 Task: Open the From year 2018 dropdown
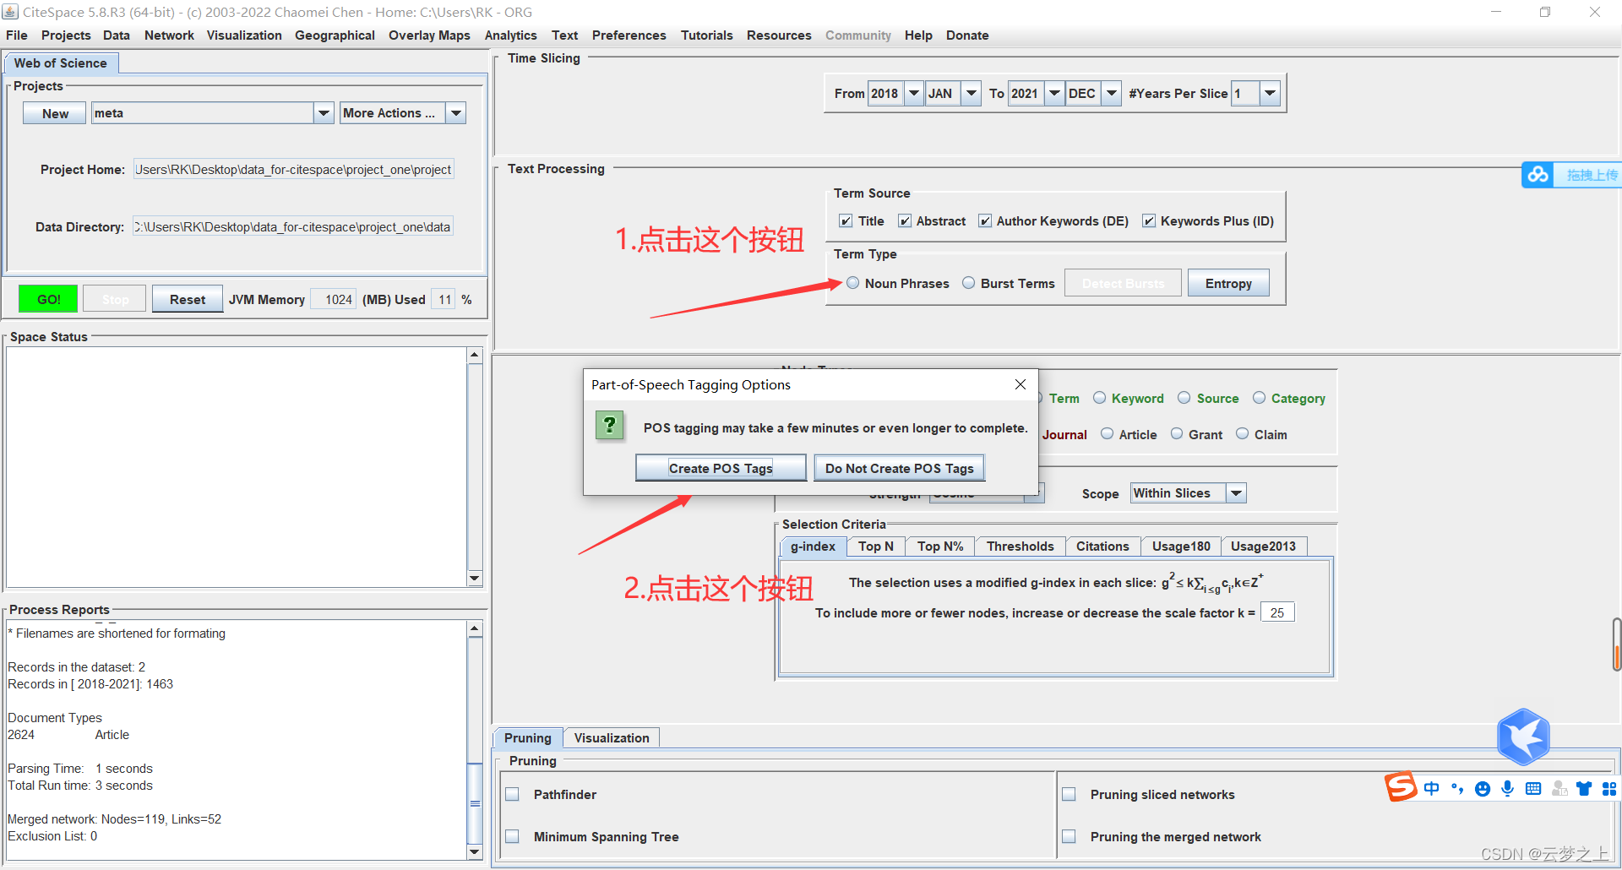(914, 93)
